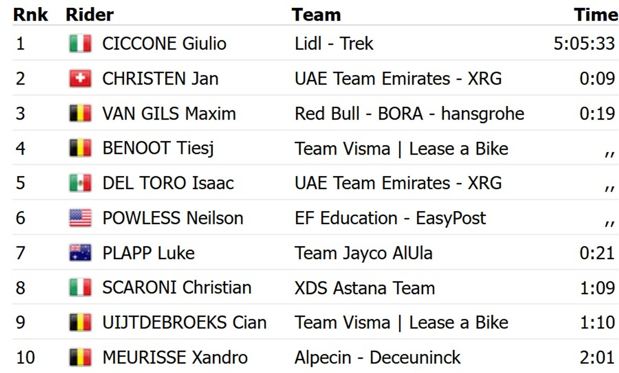Select rider BENOOT Tiesj
Image resolution: width=619 pixels, height=373 pixels.
[x=158, y=148]
